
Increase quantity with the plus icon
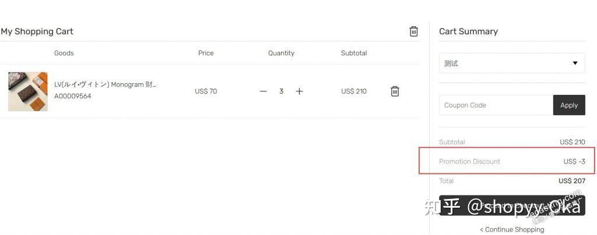[299, 91]
